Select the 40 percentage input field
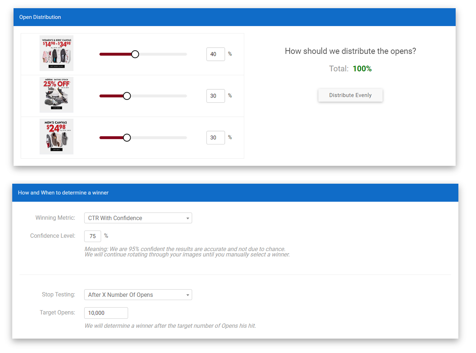Viewport: 476px width, 353px height. tap(215, 54)
